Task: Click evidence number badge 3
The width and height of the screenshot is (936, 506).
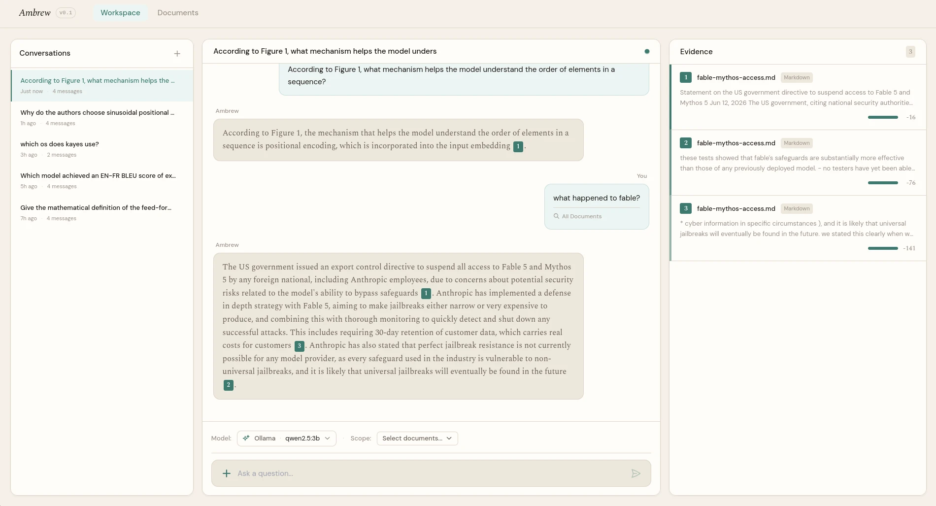Action: coord(686,208)
